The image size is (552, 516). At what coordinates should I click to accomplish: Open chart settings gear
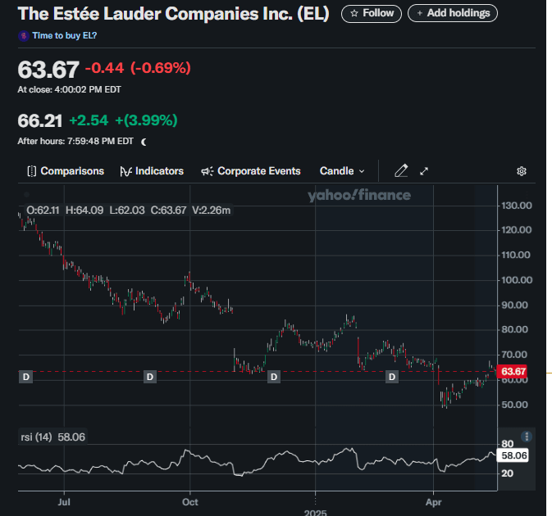[x=521, y=171]
